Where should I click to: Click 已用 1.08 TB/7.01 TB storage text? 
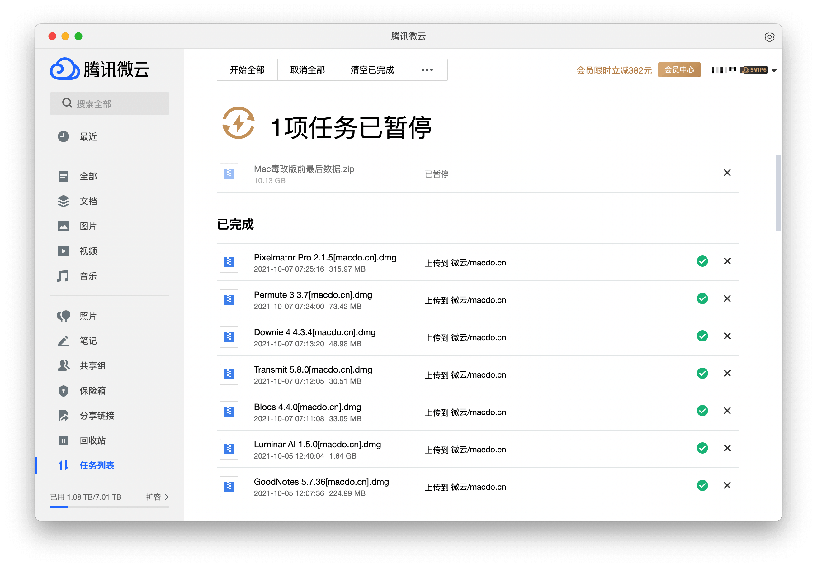(86, 497)
